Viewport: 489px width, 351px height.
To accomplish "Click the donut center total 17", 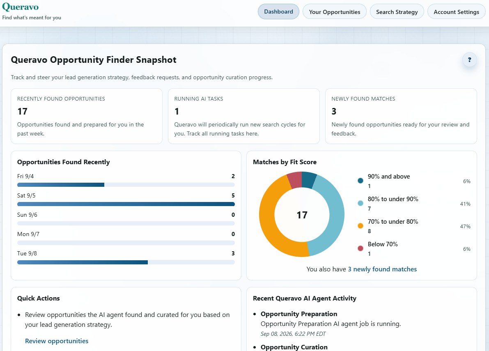I will [302, 215].
